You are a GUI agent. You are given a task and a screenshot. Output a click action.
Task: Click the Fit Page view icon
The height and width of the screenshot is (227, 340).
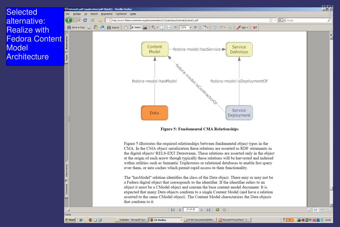click(x=162, y=28)
